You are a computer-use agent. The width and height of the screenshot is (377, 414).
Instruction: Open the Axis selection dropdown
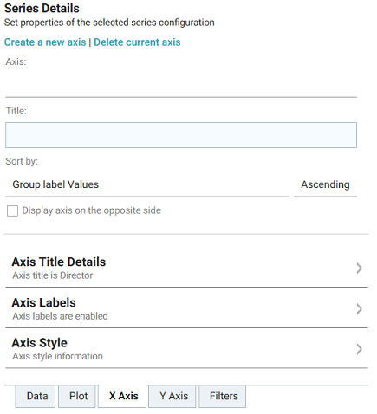tap(181, 84)
